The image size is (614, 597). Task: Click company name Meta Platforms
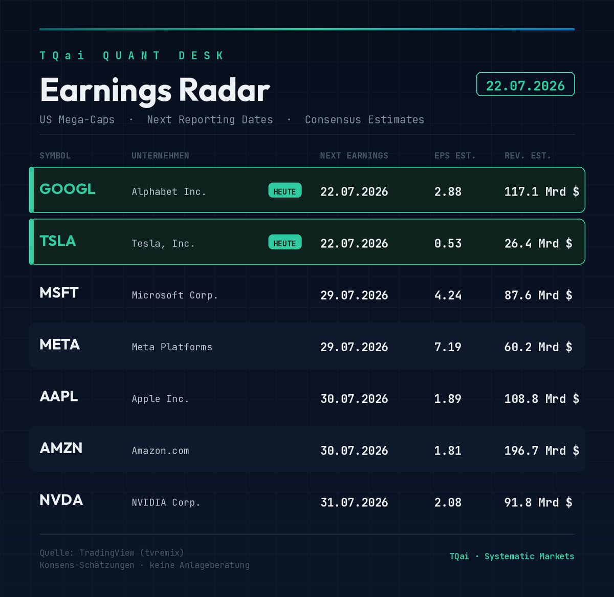(x=172, y=347)
